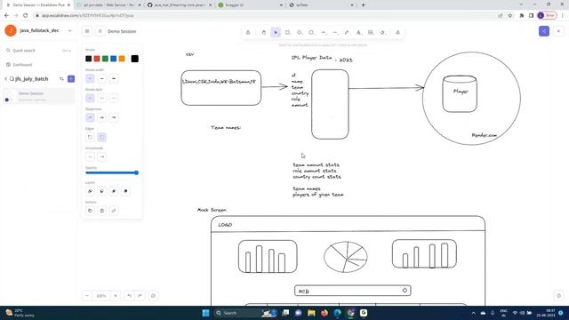569x320 pixels.
Task: Pick the blue stroke color swatch
Action: (114, 59)
